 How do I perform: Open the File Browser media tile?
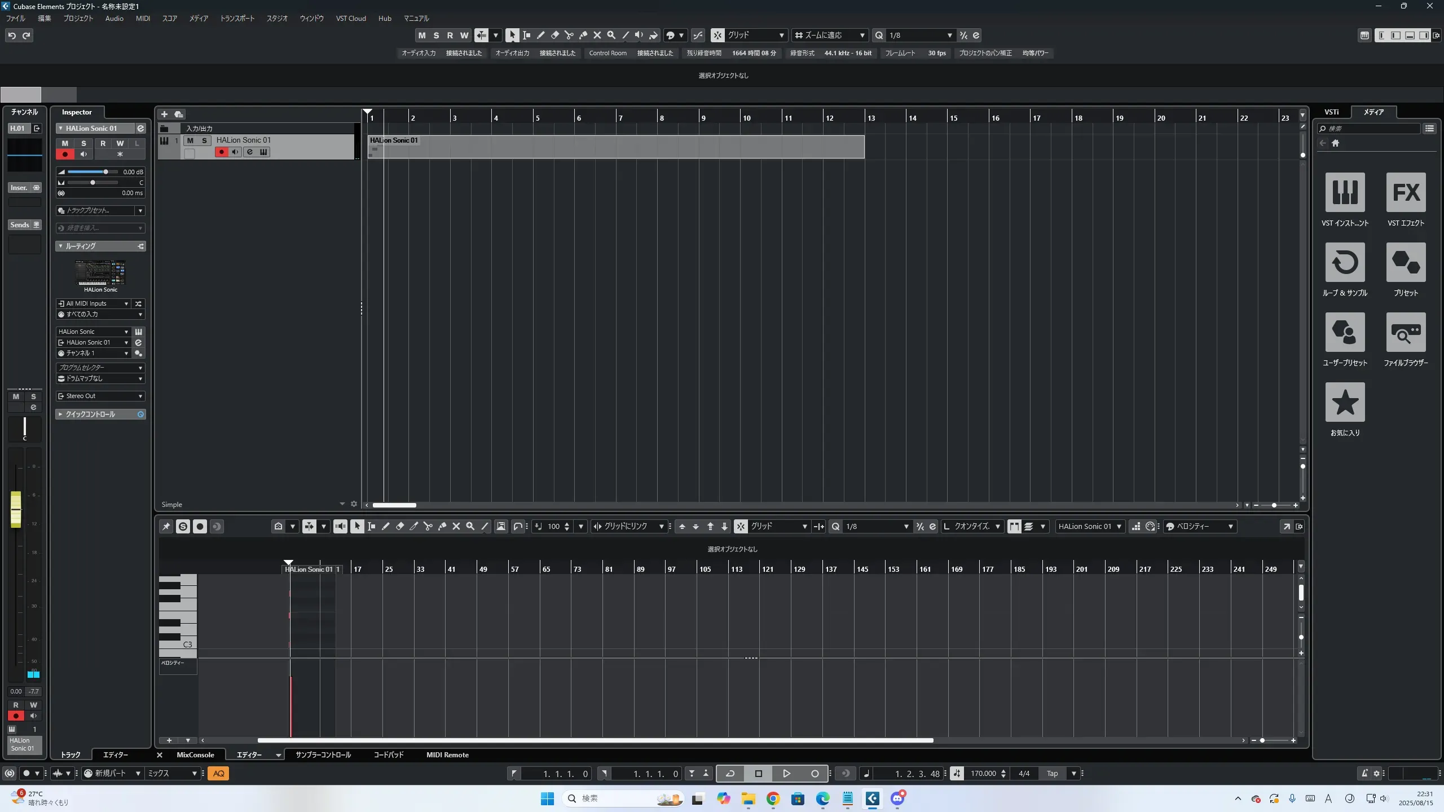click(1406, 332)
